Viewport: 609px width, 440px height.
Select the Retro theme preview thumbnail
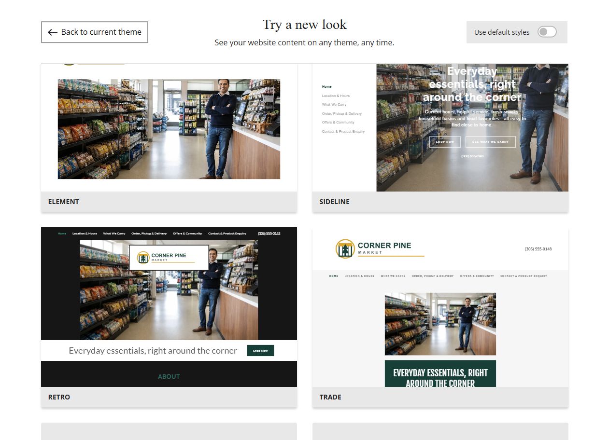(x=169, y=307)
